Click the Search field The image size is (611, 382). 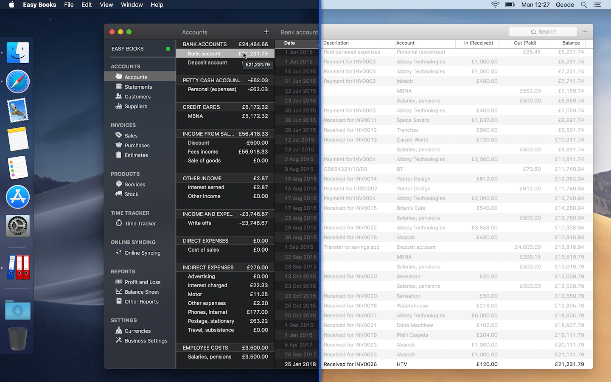543,32
